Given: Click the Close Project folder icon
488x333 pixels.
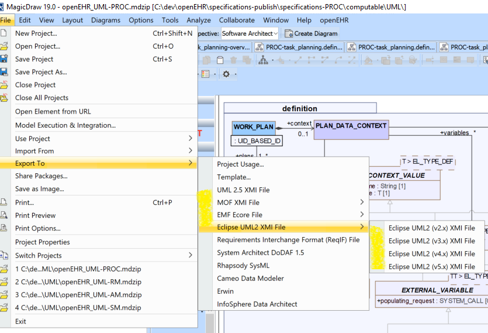Looking at the screenshot, I should point(4,84).
